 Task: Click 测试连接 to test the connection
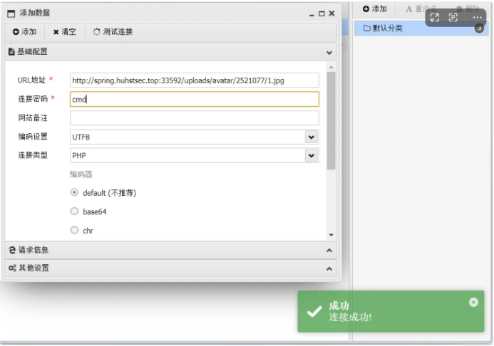point(113,32)
